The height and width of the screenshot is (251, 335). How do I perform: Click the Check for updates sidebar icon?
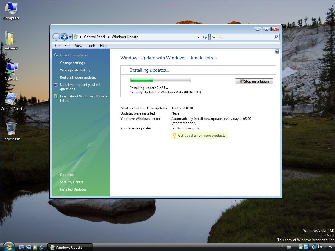coord(56,55)
